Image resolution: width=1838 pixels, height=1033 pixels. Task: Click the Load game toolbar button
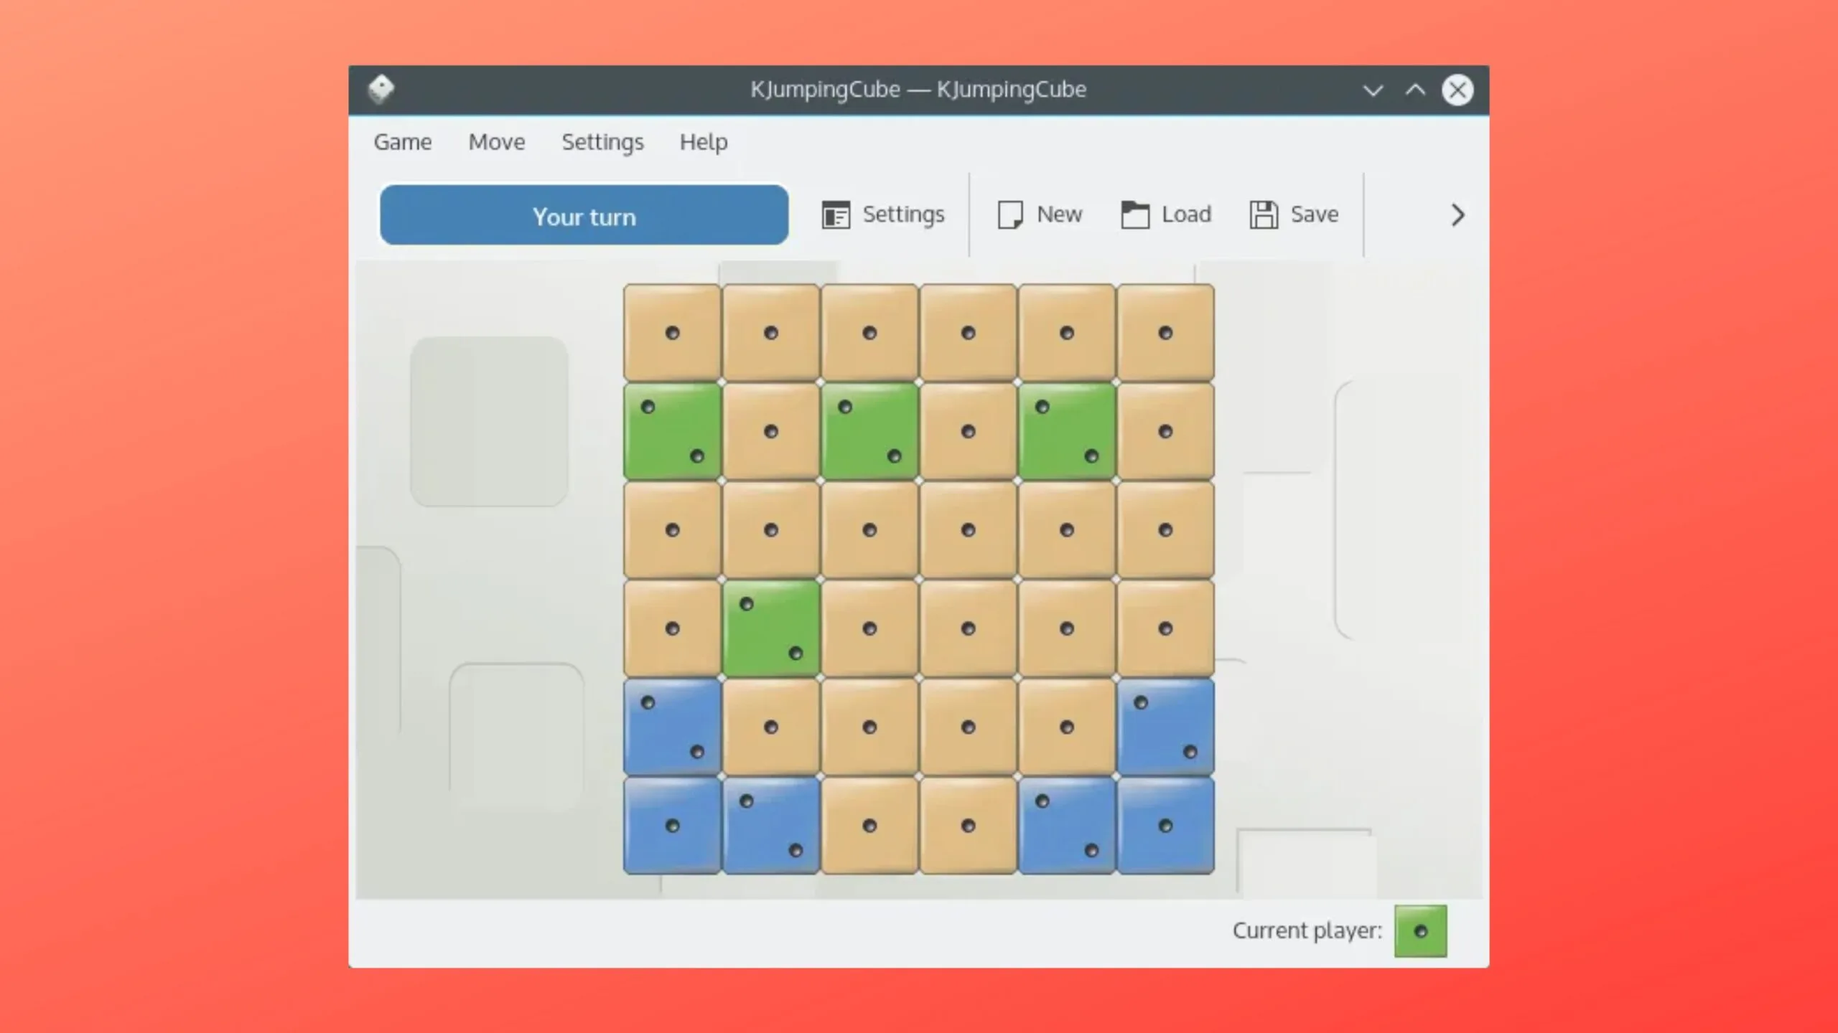click(1166, 214)
